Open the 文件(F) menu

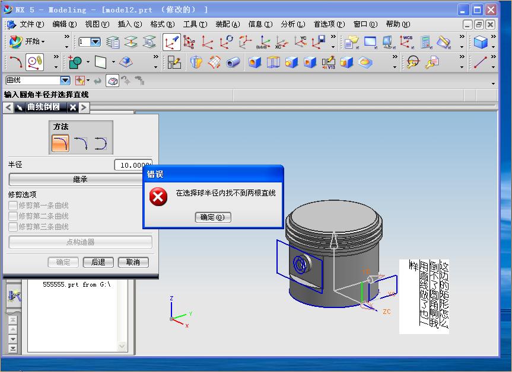31,24
